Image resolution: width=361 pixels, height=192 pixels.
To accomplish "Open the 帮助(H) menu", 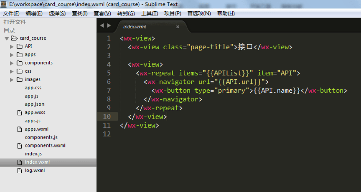I will point(226,14).
